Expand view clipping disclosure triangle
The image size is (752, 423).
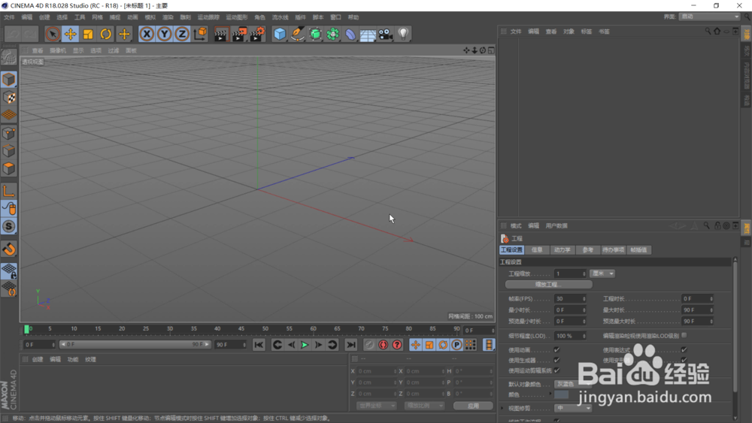click(x=502, y=408)
